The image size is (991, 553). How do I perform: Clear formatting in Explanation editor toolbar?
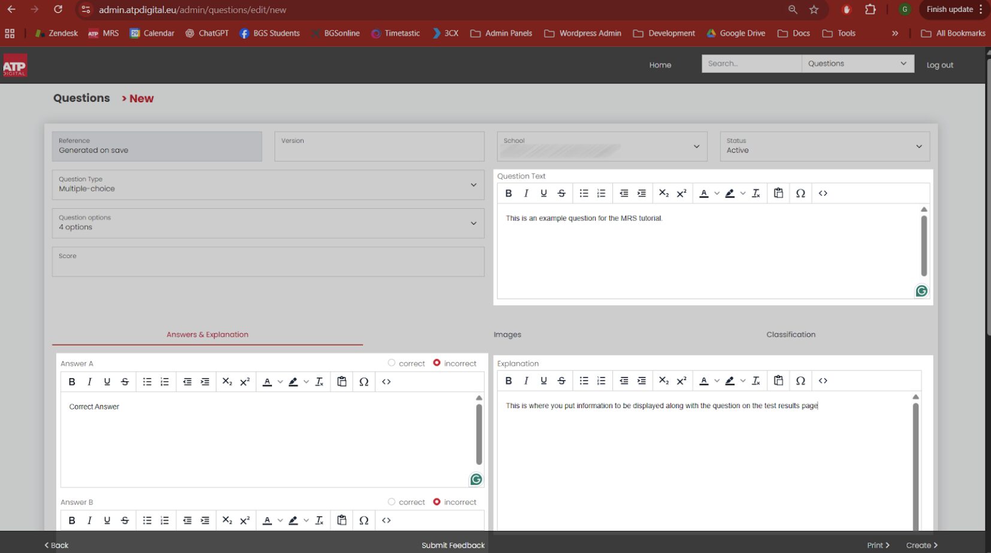[756, 381]
